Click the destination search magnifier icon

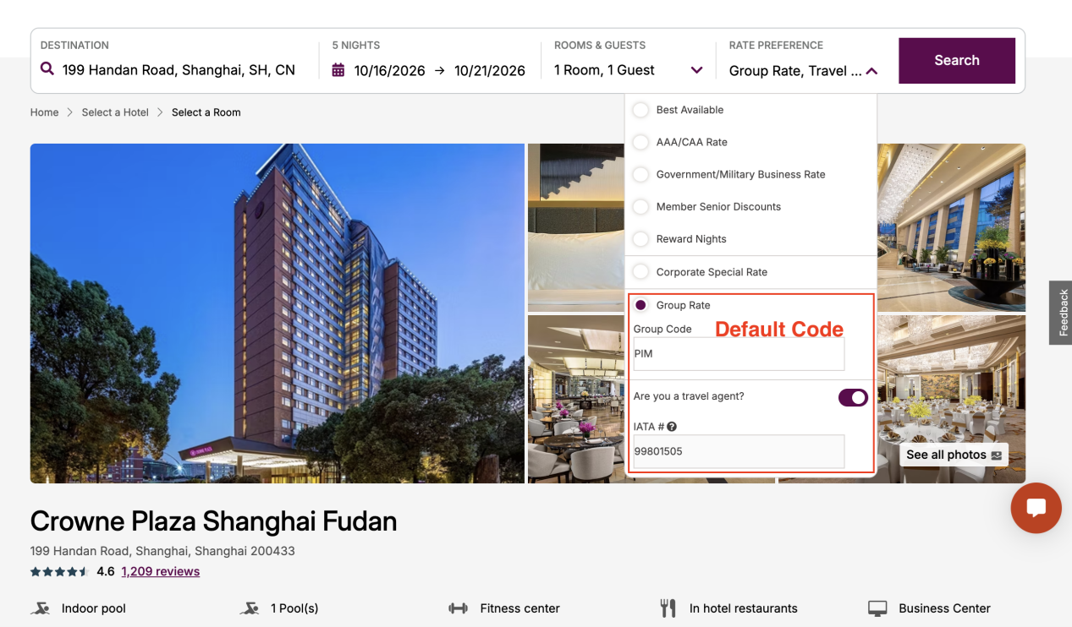click(x=47, y=69)
